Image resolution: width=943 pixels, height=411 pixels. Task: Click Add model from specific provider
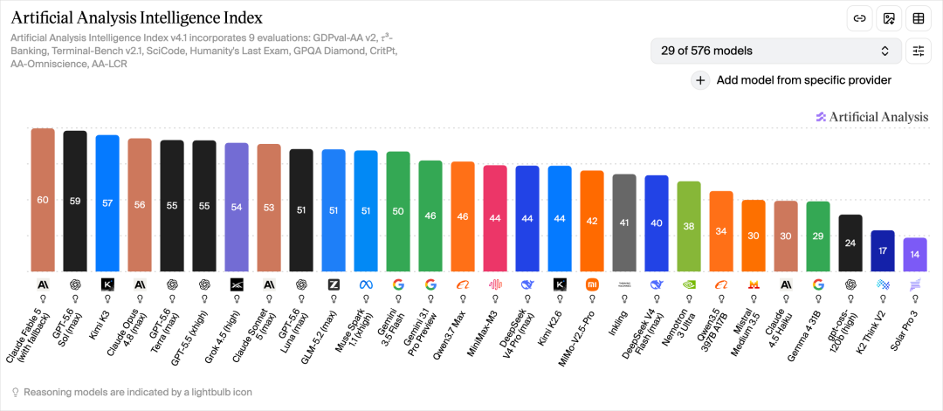pyautogui.click(x=803, y=80)
